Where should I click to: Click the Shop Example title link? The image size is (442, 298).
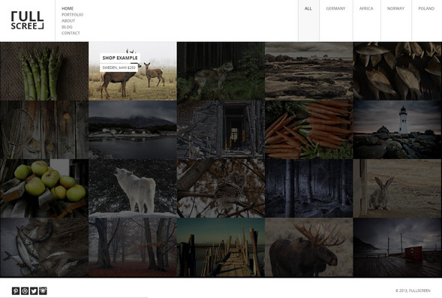[120, 58]
